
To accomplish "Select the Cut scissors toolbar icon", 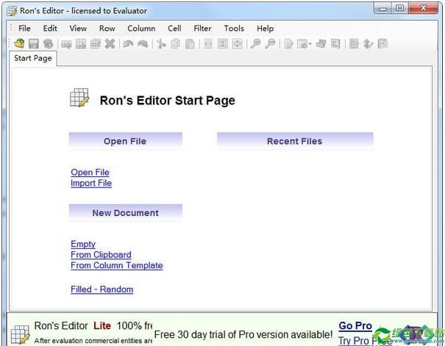I will 161,44.
